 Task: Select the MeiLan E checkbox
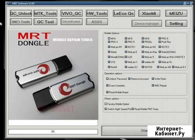tap(126, 52)
